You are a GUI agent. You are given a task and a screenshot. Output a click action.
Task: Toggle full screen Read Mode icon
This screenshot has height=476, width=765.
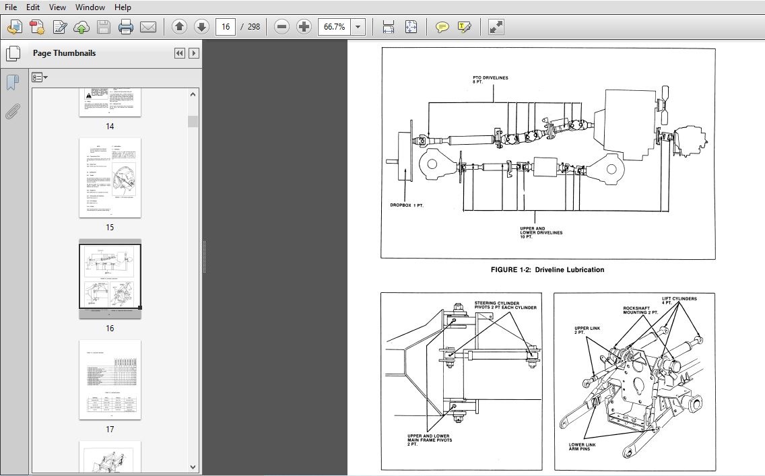click(496, 27)
